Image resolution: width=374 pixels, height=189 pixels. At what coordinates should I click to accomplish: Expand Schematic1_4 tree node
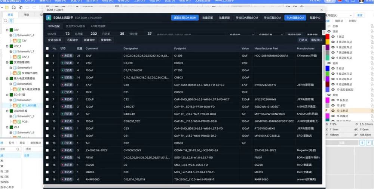click(x=11, y=35)
